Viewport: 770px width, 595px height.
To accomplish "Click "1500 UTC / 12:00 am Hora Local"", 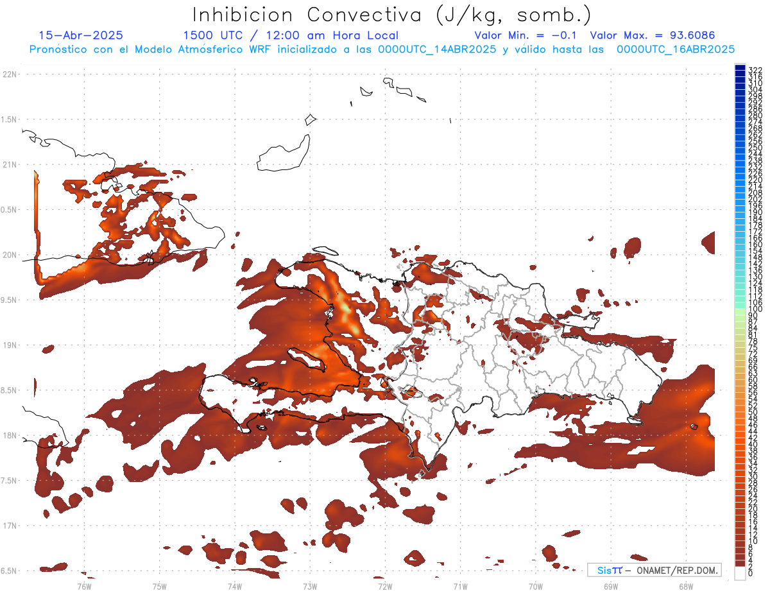I will coord(291,35).
